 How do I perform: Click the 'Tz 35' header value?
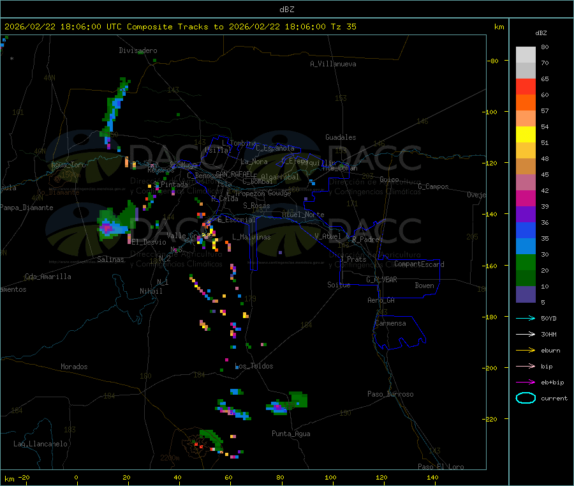(343, 27)
